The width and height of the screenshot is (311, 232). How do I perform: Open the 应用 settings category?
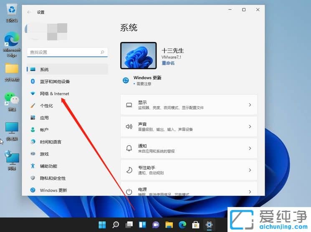(x=44, y=118)
